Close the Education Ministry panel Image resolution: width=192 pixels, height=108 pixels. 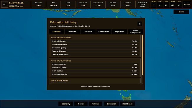[x=140, y=24]
